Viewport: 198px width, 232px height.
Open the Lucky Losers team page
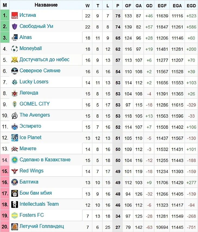click(x=34, y=82)
